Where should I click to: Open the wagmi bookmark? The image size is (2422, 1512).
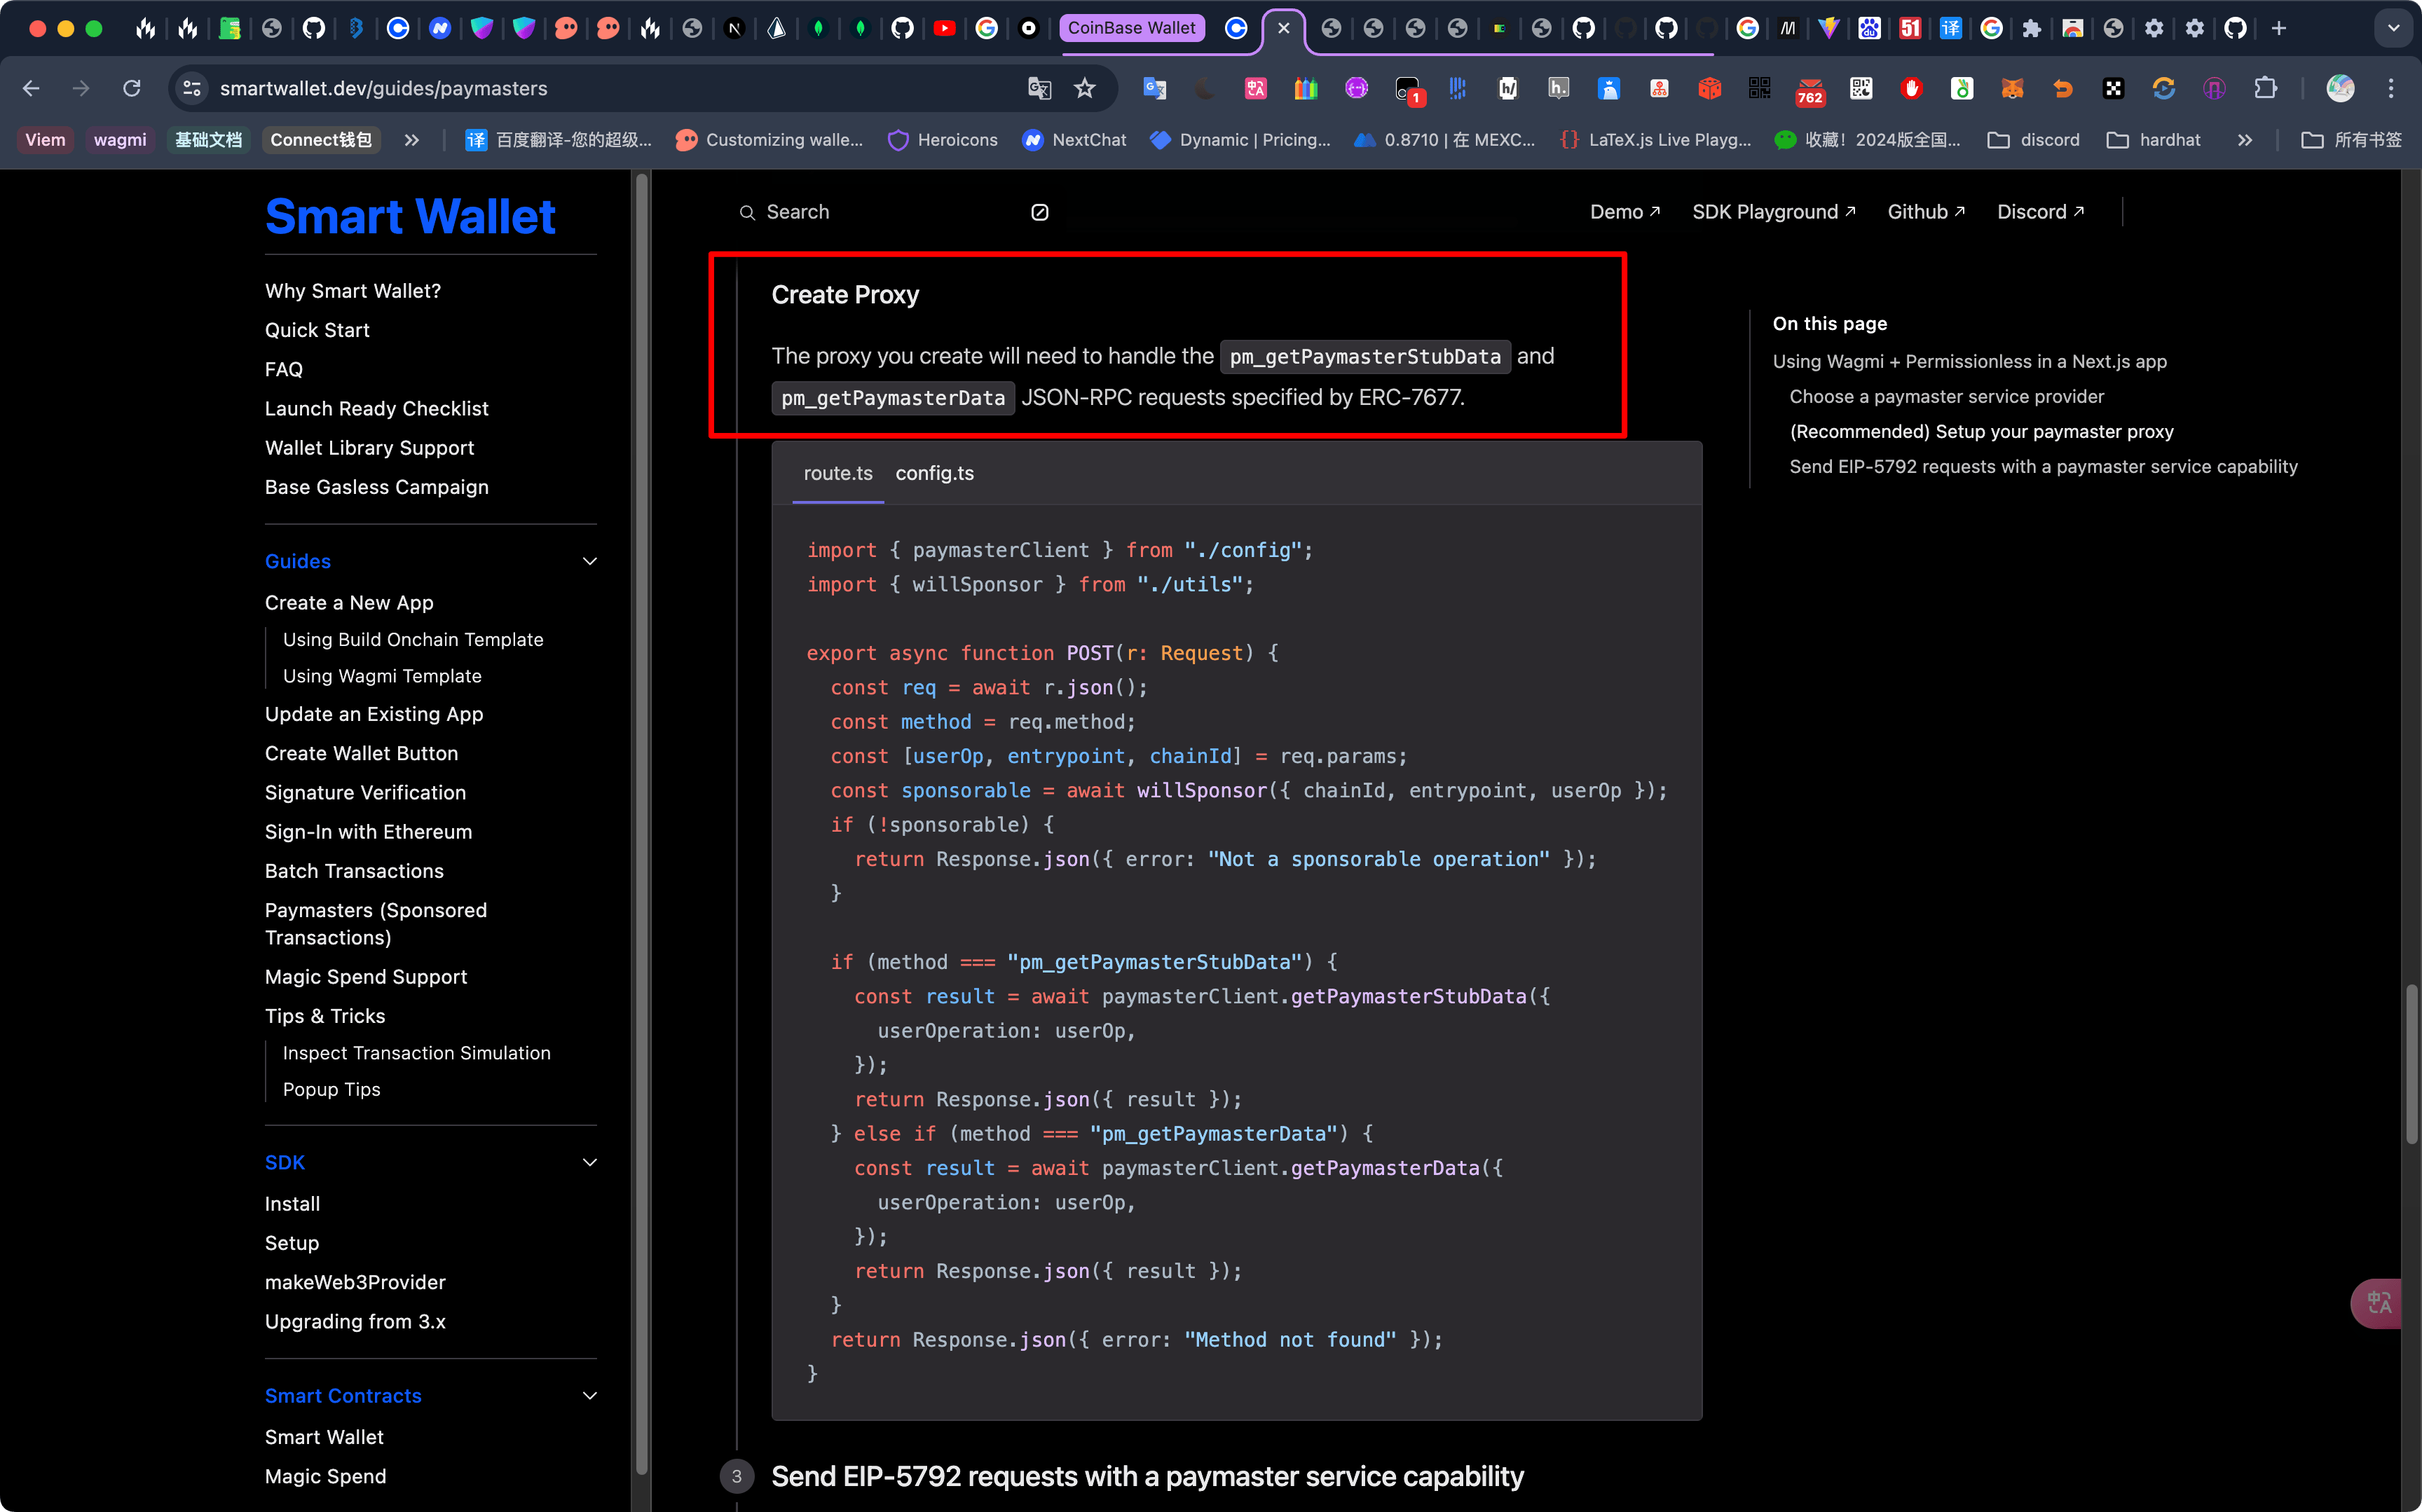(120, 140)
